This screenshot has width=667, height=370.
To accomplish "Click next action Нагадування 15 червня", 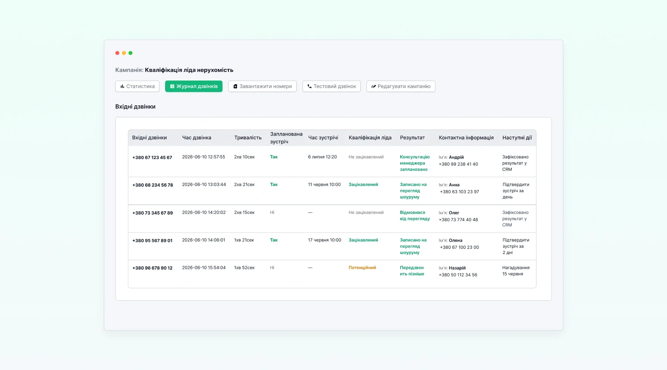I will pos(516,271).
